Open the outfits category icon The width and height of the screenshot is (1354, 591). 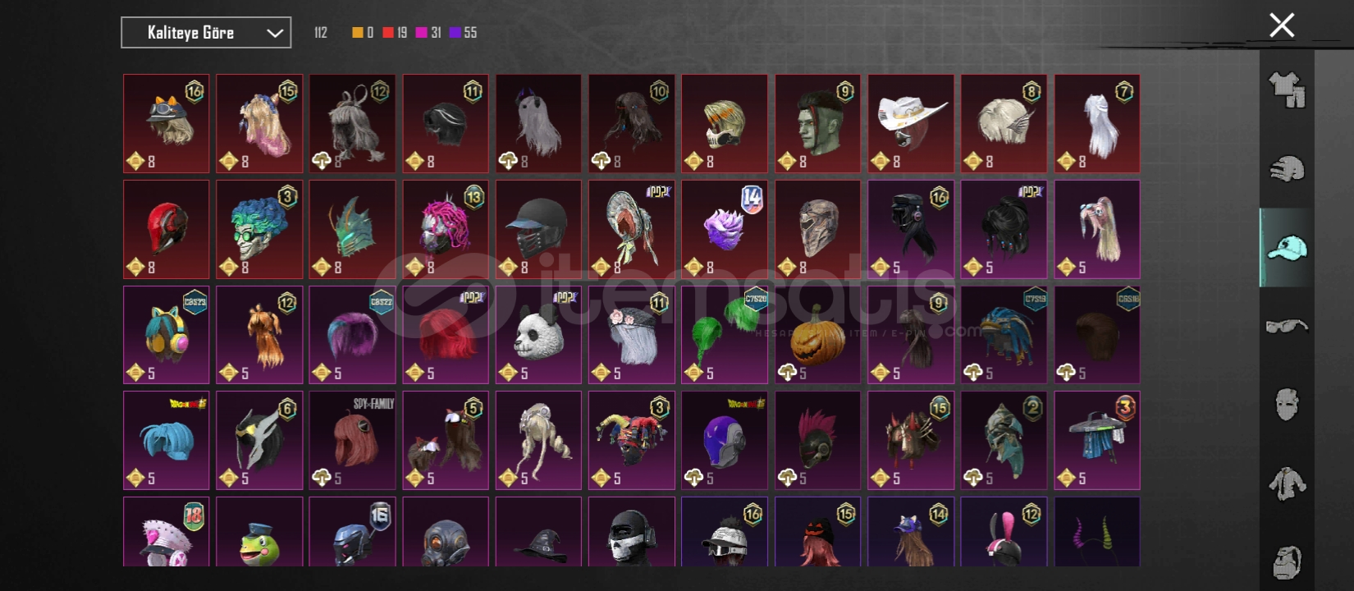1287,89
